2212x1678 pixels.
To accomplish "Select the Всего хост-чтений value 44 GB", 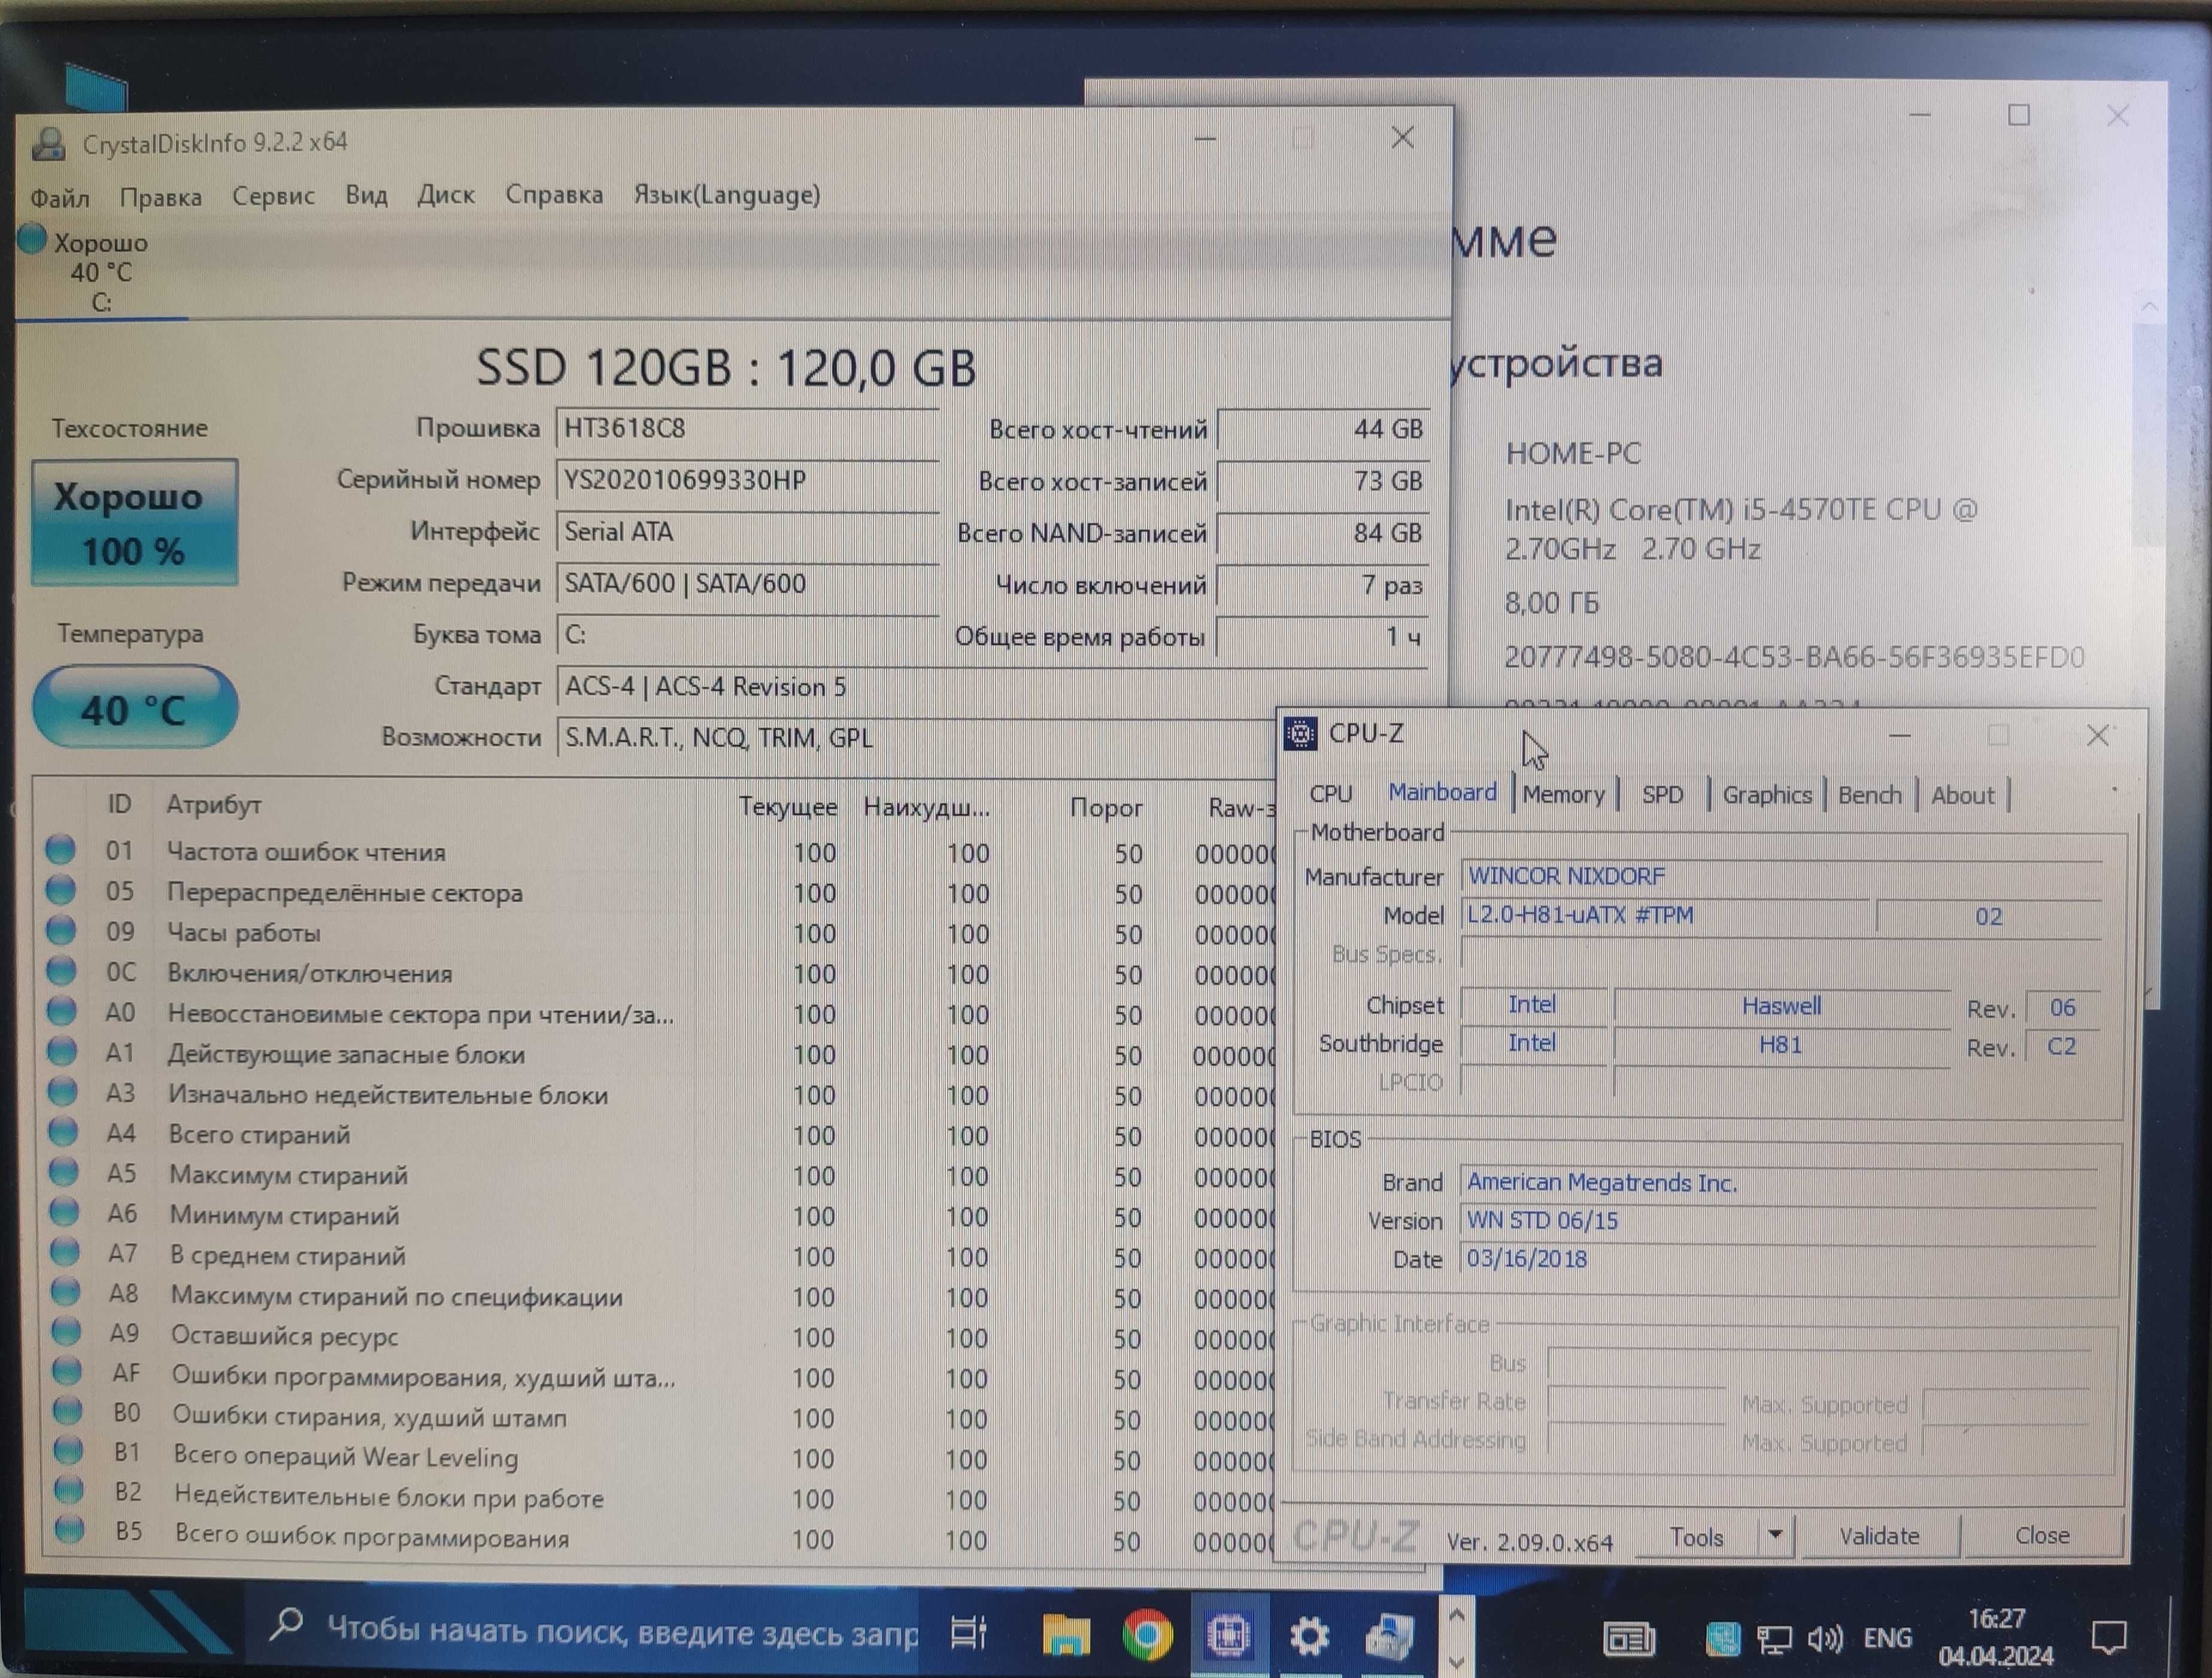I will (x=1323, y=430).
